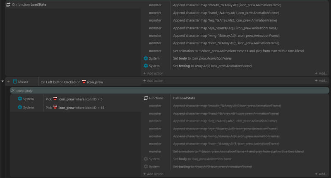Screen dimensions: 331x178
Task: Select disabled Append character map hand_ action
Action: click(226, 113)
